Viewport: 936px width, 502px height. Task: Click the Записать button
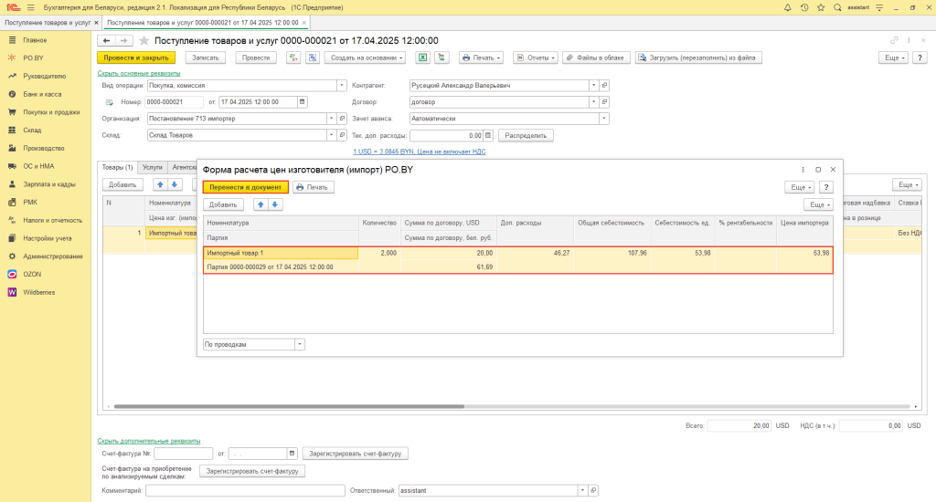point(206,58)
